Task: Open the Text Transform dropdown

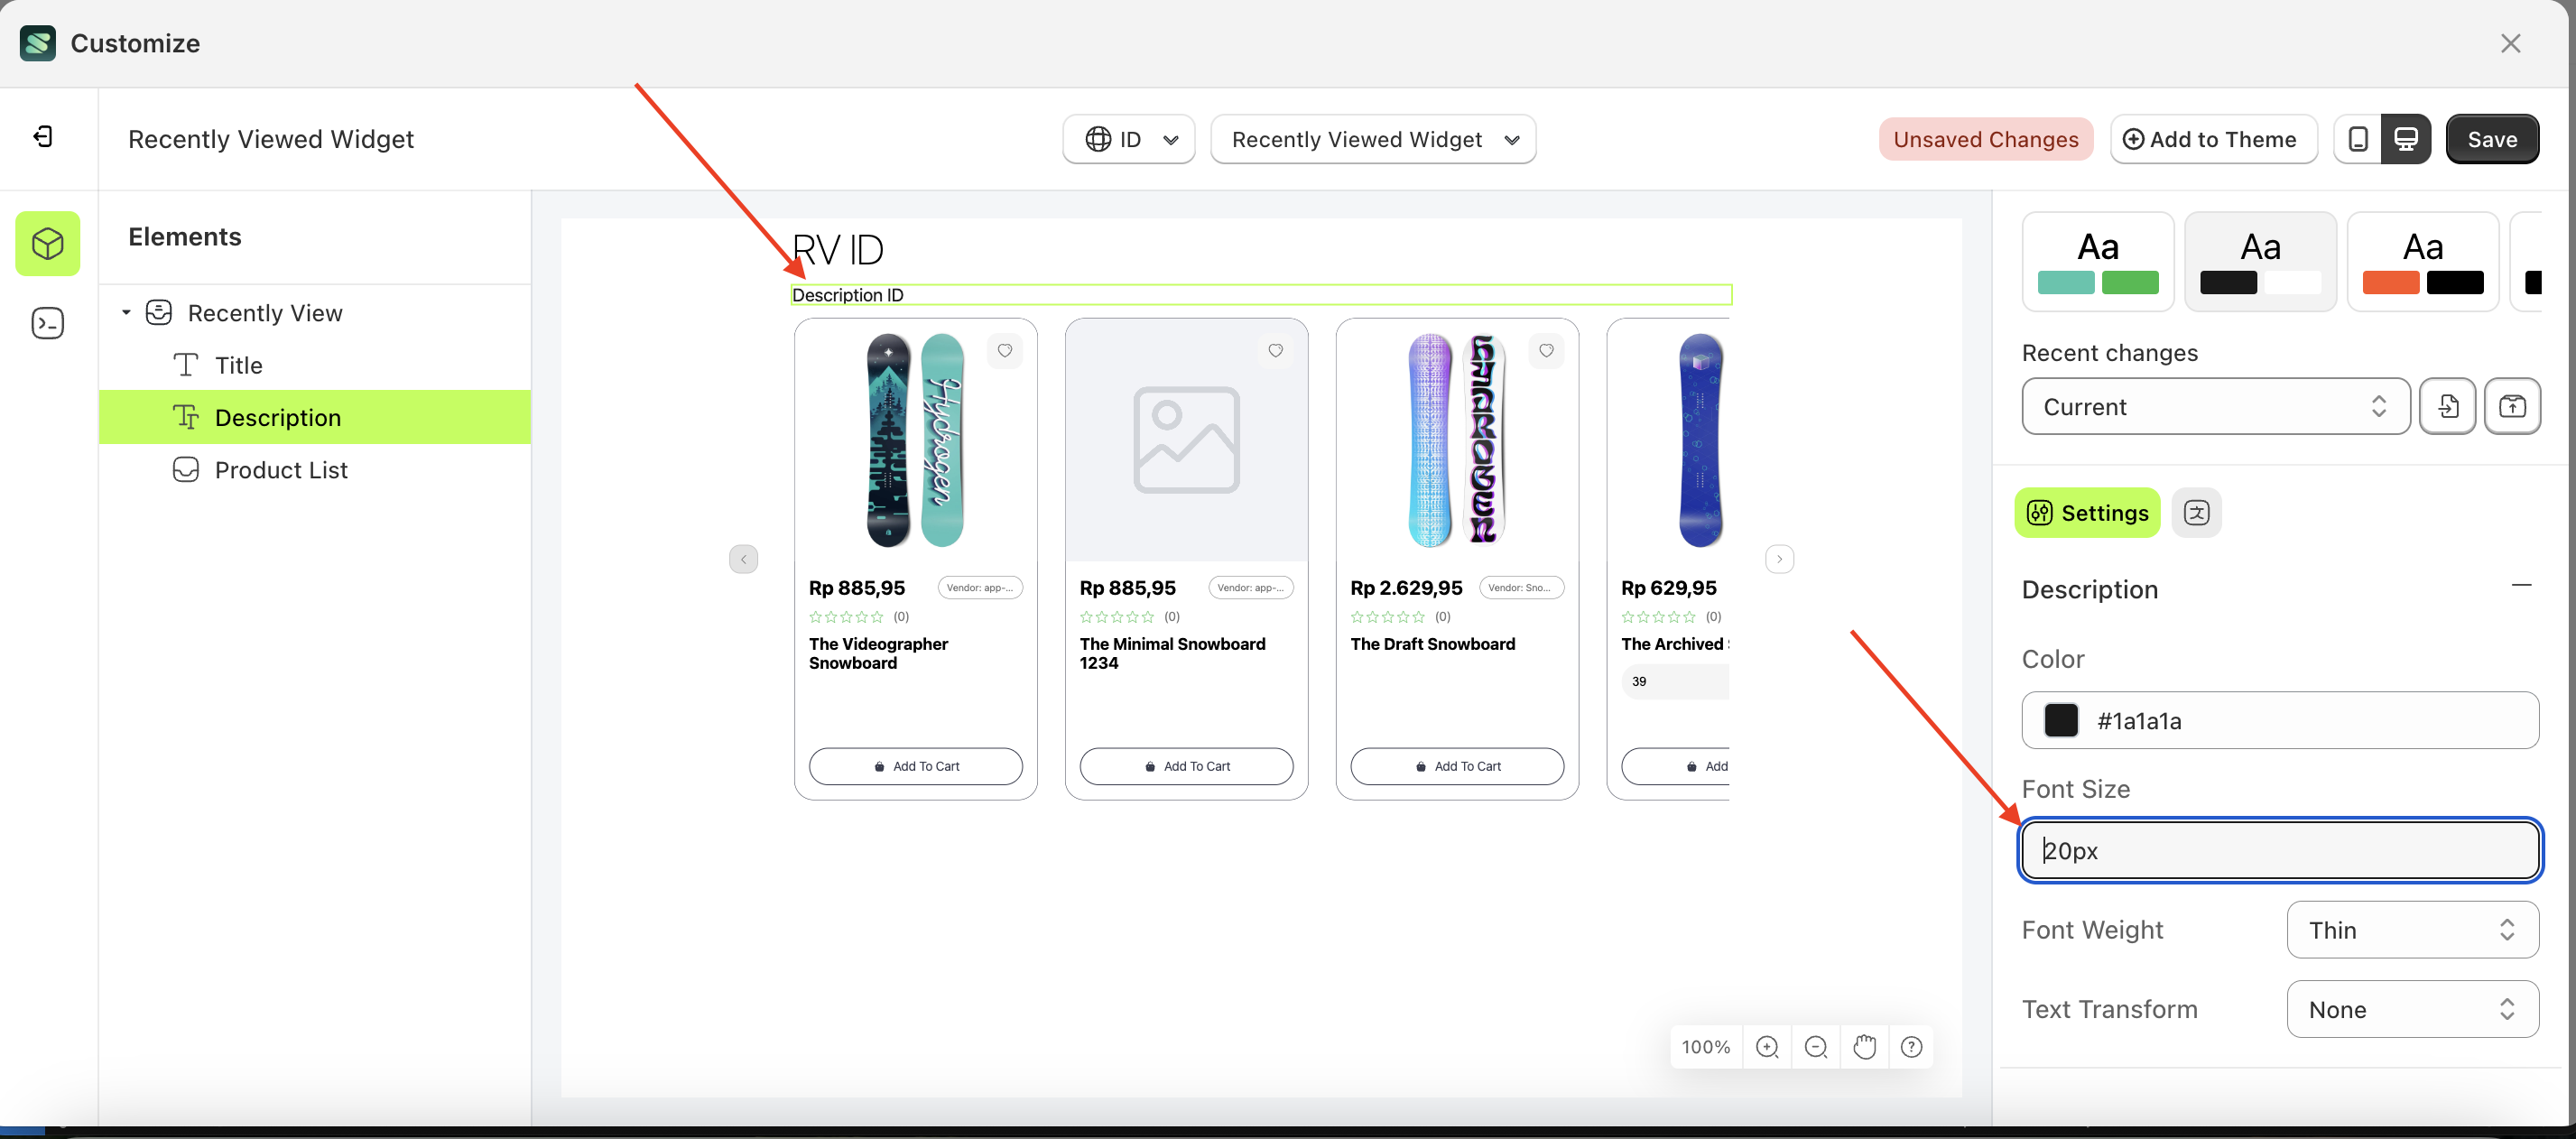Action: tap(2411, 1009)
